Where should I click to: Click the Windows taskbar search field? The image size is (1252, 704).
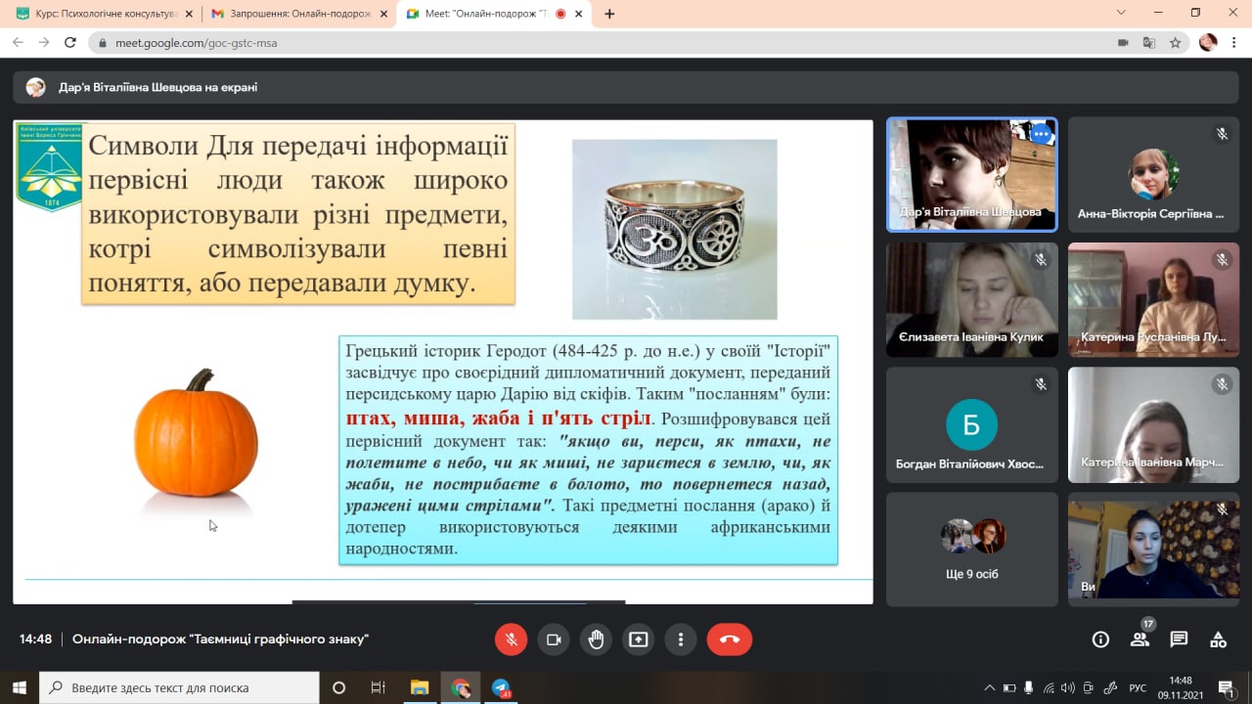(181, 687)
